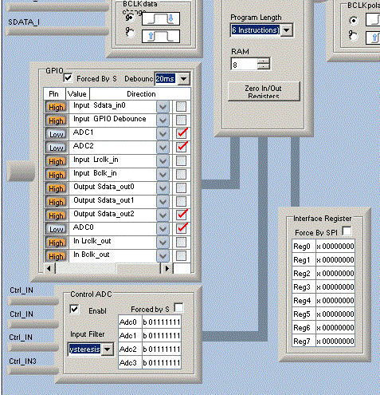Image resolution: width=380 pixels, height=395 pixels.
Task: Toggle the High button for Input Bclk_in
Action: (56, 175)
